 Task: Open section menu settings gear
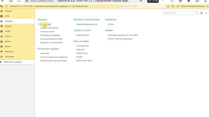point(201,13)
